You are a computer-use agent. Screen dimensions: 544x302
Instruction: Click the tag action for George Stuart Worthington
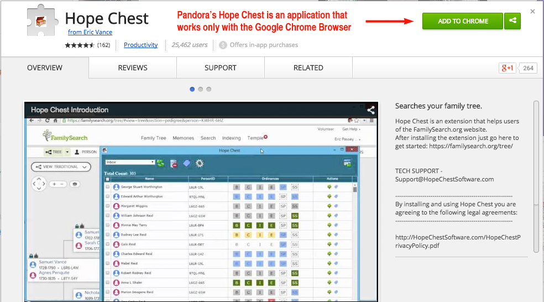(x=336, y=187)
